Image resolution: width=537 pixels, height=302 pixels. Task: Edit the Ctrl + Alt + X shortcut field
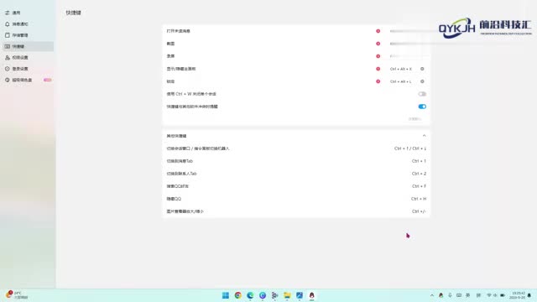pos(401,69)
